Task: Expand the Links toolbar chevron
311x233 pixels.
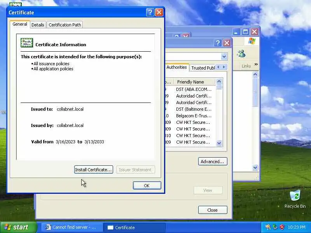Action: click(256, 64)
